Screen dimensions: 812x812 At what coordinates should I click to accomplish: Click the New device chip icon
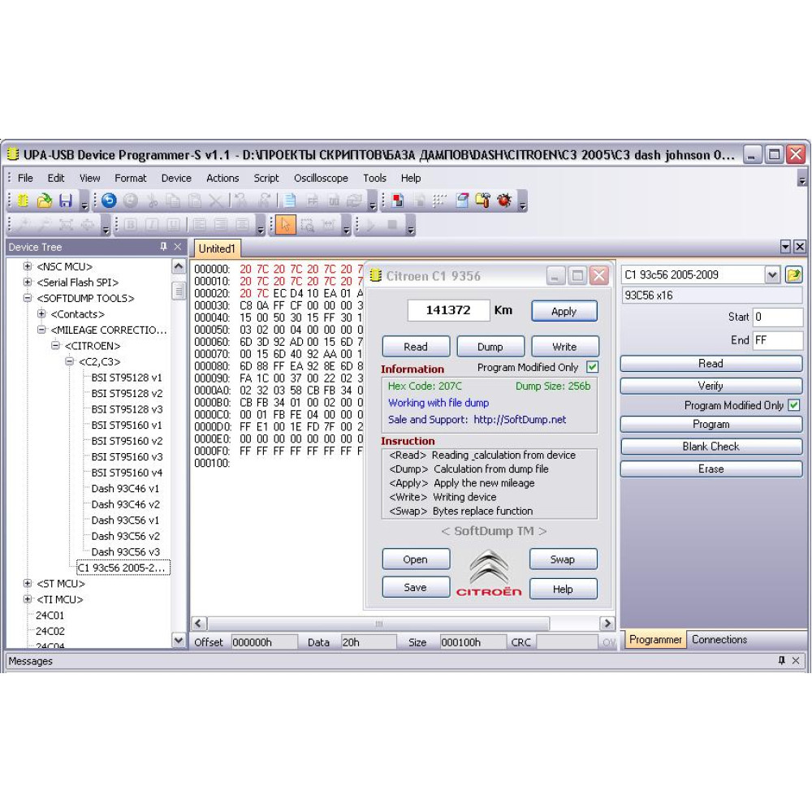click(x=23, y=201)
